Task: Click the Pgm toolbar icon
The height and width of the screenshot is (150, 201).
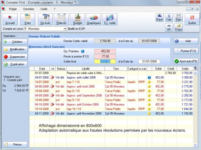Action: (x=179, y=17)
